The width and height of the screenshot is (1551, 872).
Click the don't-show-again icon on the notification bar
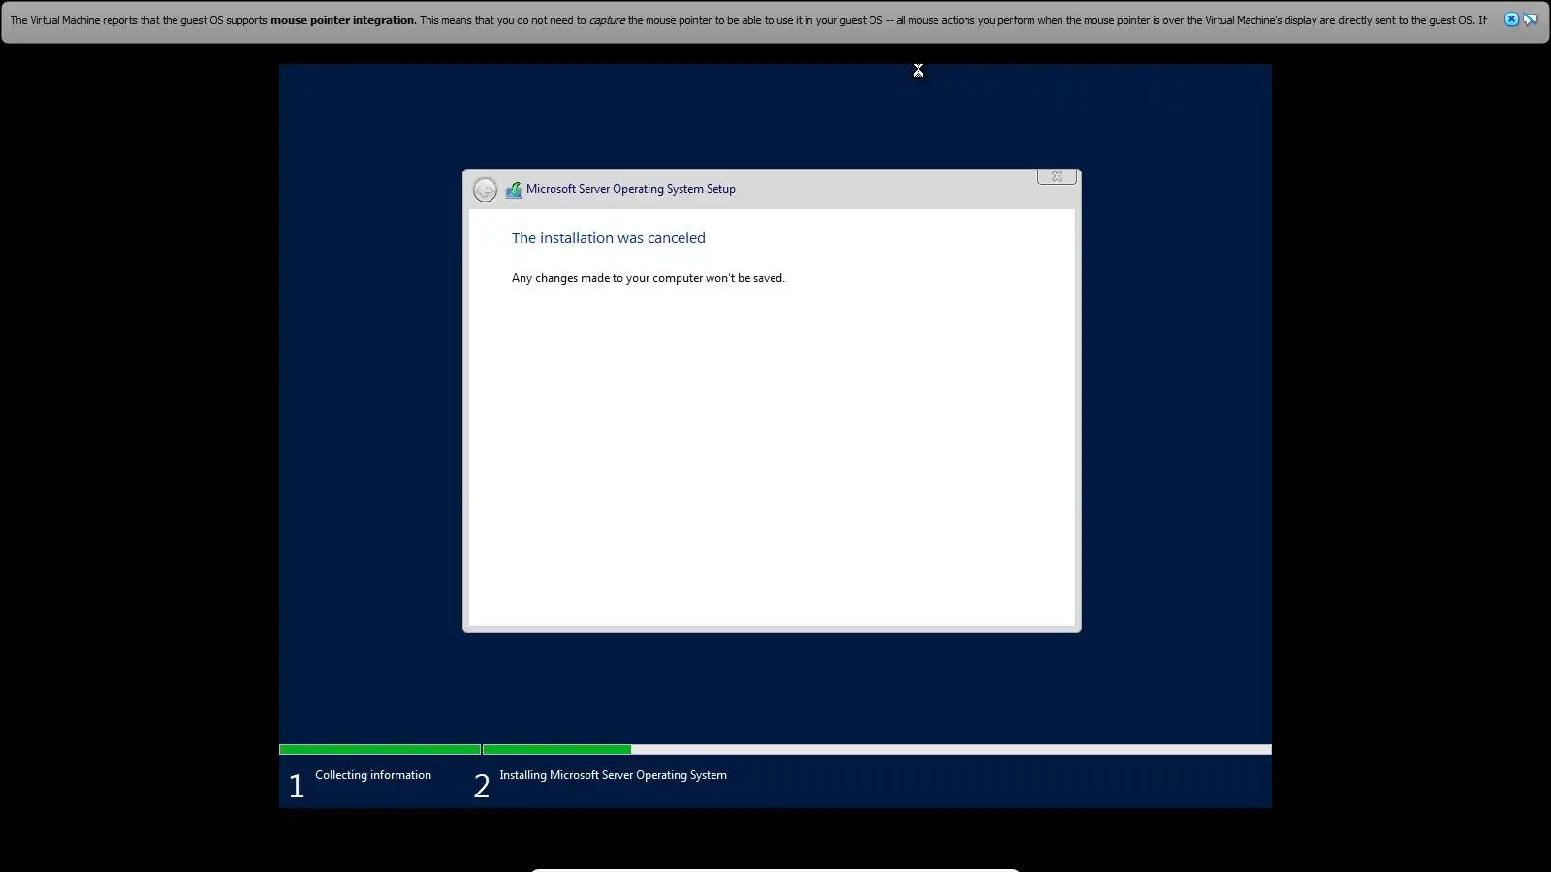[1531, 19]
